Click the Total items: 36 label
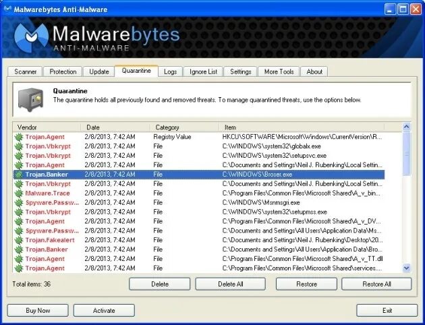This screenshot has height=325, width=425. click(x=32, y=284)
